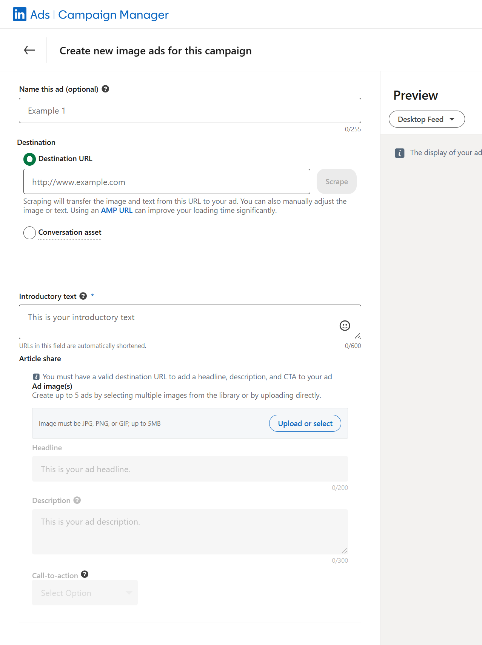Click help icon next to Call-to-action
This screenshot has width=482, height=645.
(85, 574)
